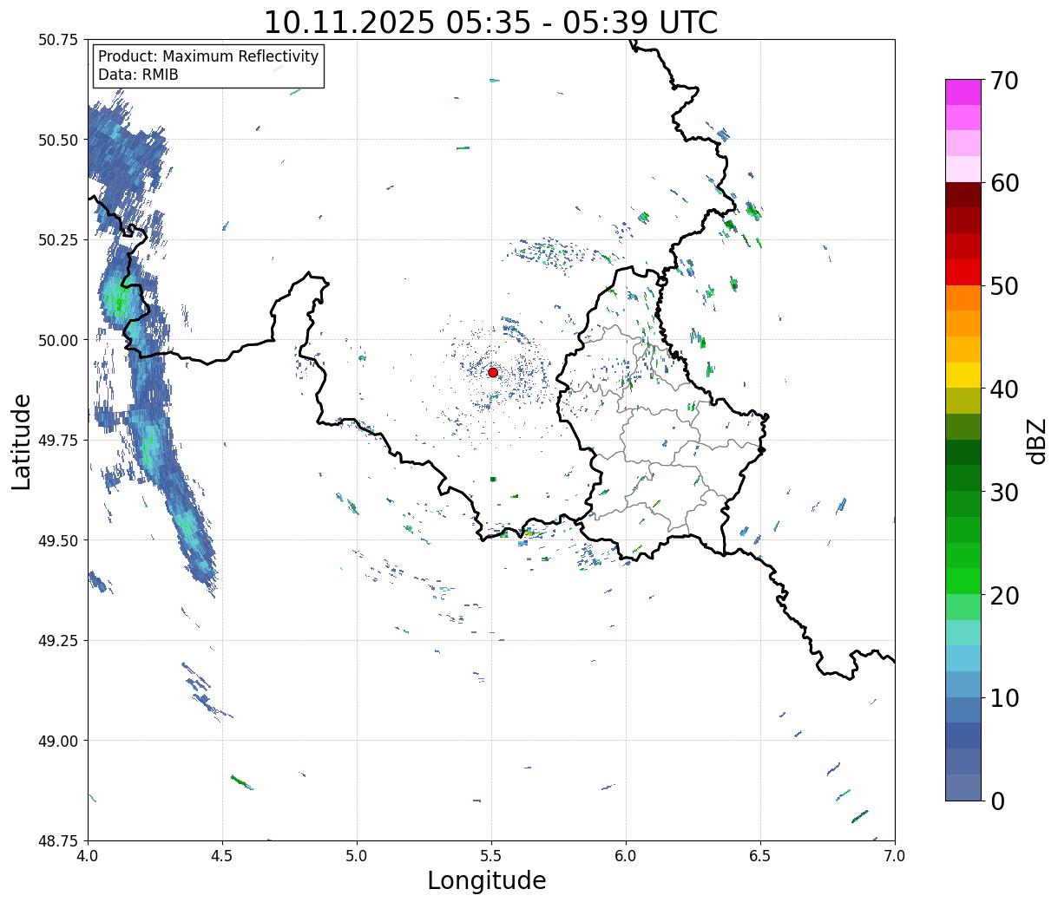This screenshot has width=1058, height=902.
Task: Click the 10 tick label on colorbar
Action: 1003,697
